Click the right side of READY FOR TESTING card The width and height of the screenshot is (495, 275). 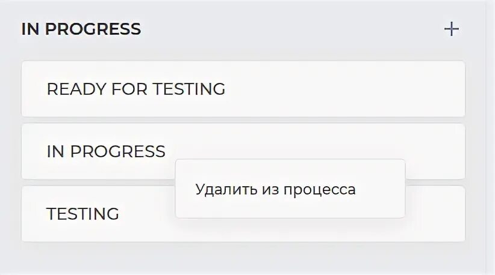point(409,89)
